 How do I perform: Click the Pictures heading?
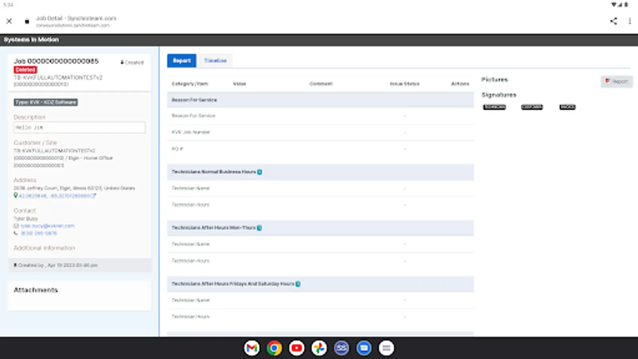point(494,79)
